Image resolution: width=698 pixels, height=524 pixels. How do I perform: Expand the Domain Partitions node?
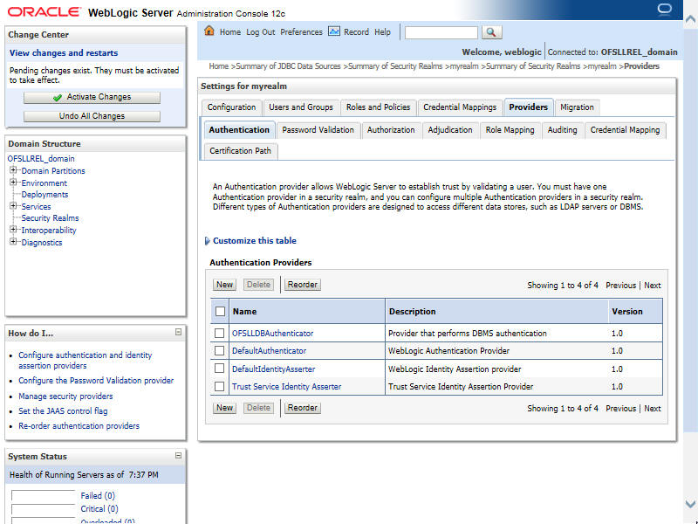click(13, 170)
